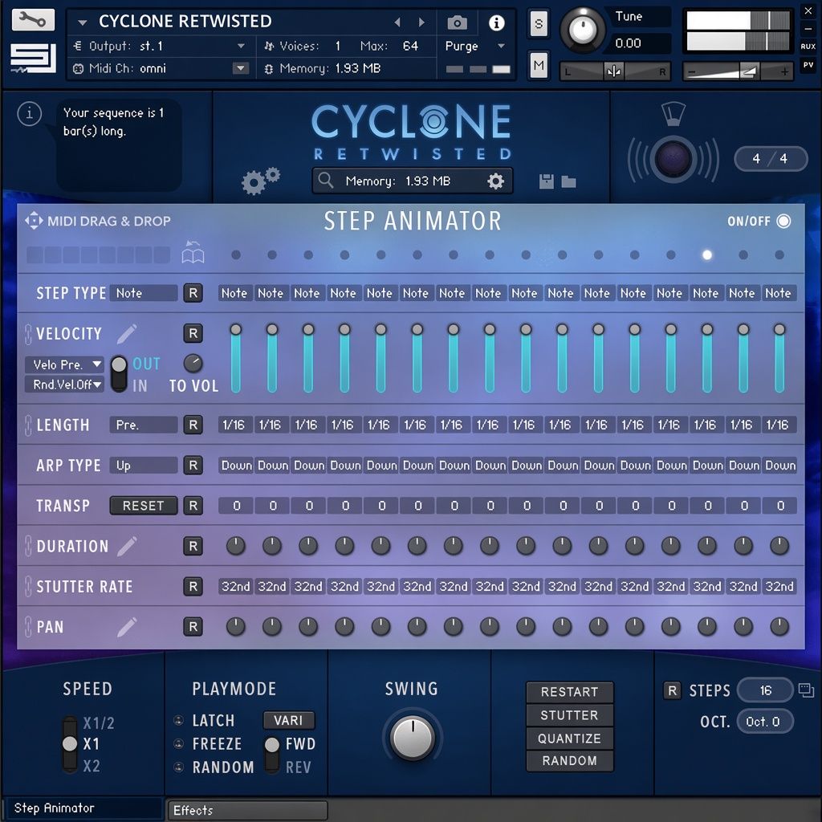The width and height of the screenshot is (822, 822).
Task: Click the central pulsing orb icon
Action: coord(673,159)
